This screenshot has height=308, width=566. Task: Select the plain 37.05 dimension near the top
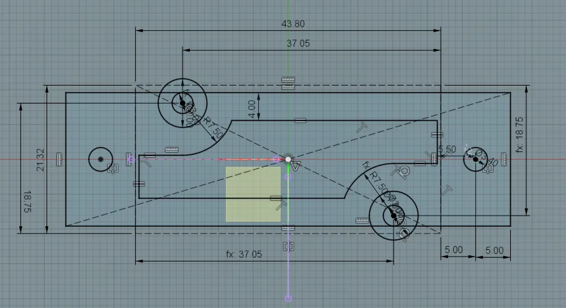coord(298,43)
